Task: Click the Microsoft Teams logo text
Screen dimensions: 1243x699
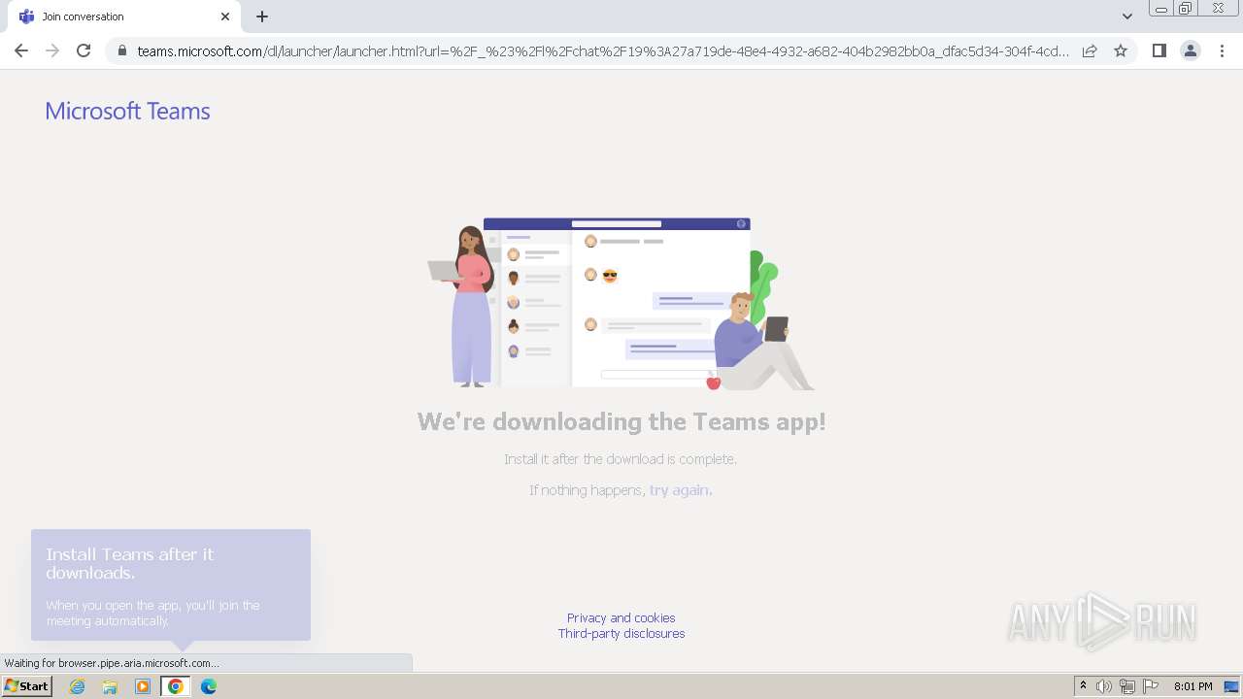Action: point(127,111)
